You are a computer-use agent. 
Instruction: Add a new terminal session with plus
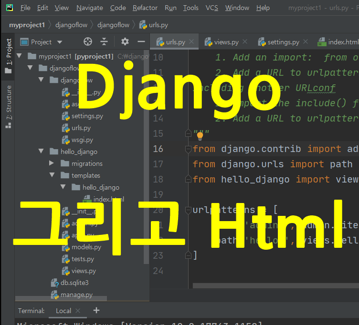[x=96, y=310]
